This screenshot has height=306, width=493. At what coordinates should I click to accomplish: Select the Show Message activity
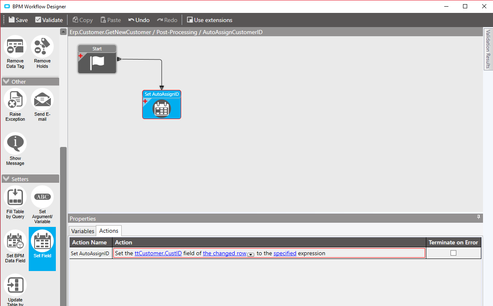(x=15, y=149)
